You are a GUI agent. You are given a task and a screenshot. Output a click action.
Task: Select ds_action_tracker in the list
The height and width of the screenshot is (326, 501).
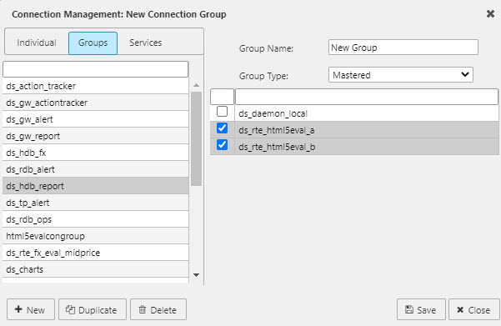pyautogui.click(x=96, y=86)
